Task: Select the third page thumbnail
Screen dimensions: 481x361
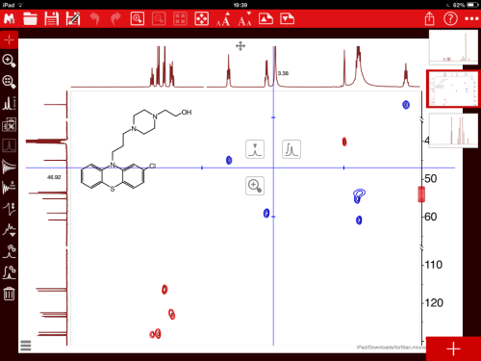Action: [453, 130]
